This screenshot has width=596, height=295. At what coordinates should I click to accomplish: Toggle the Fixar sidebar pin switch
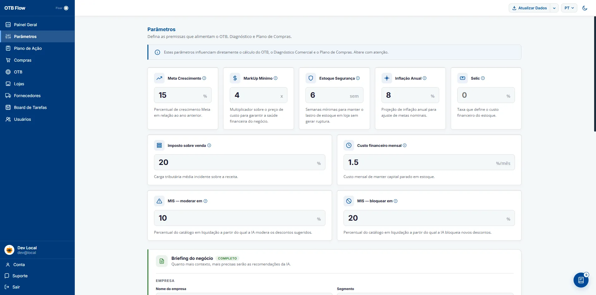click(66, 8)
